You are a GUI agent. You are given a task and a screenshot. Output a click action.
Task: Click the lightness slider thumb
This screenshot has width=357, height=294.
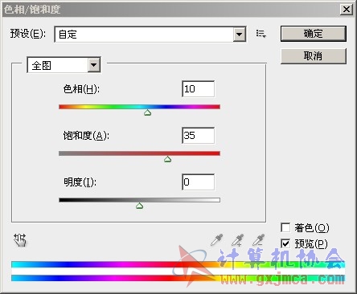[139, 206]
